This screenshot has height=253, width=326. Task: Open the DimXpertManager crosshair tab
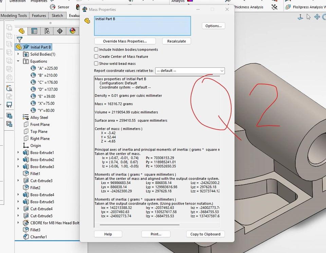click(x=60, y=31)
